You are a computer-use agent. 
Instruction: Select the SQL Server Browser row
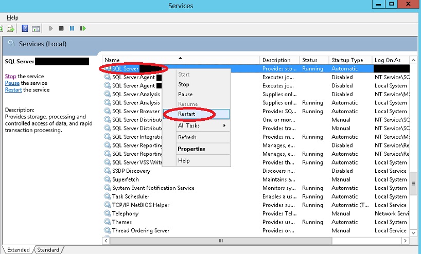coord(256,111)
